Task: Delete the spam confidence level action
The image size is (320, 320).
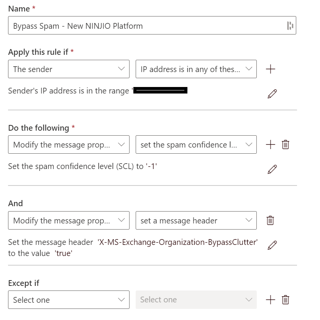Action: tap(286, 145)
